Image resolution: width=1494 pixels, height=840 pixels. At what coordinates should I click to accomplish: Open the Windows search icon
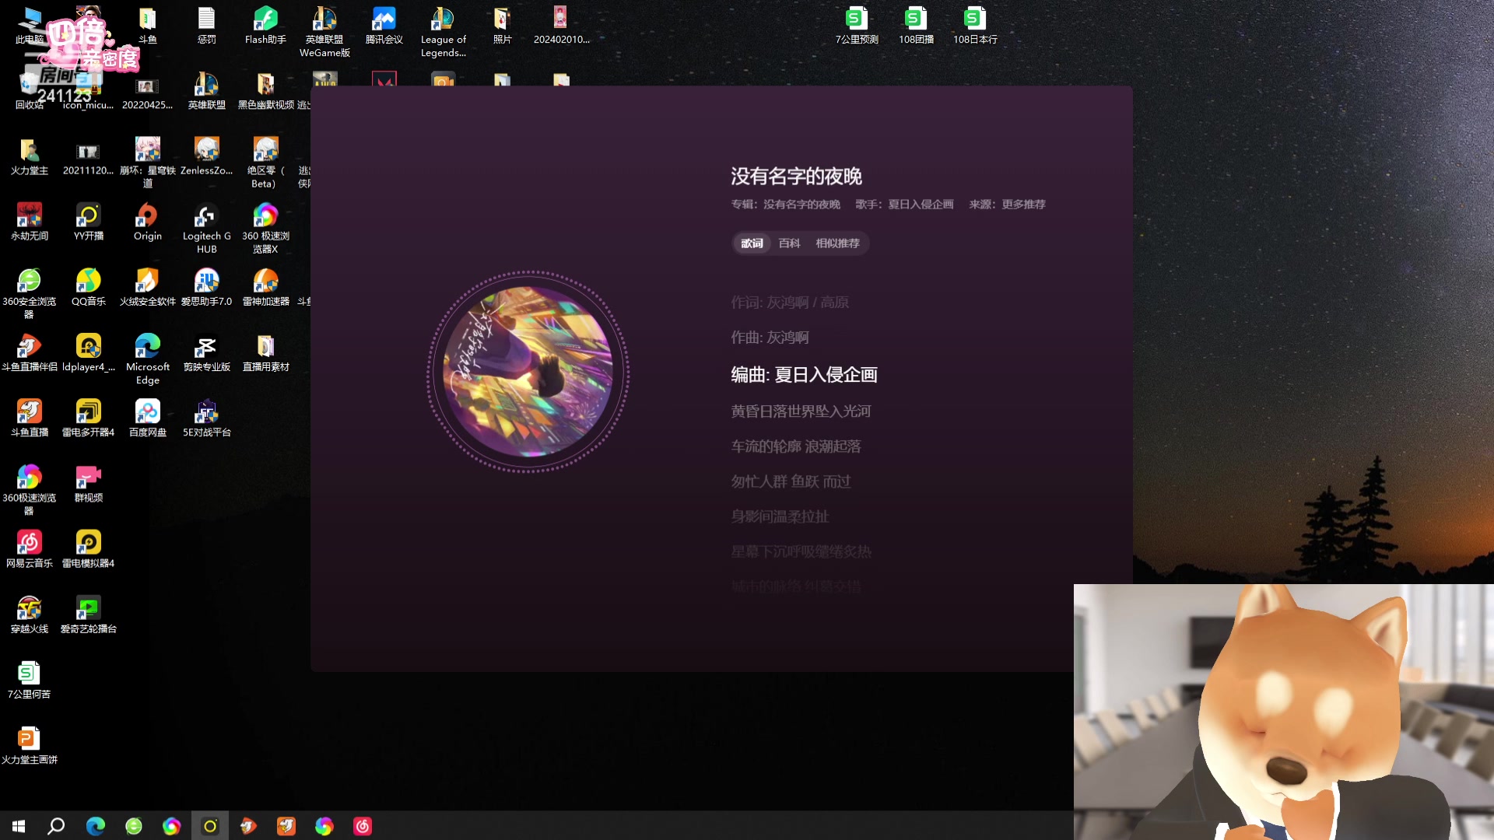(x=54, y=826)
